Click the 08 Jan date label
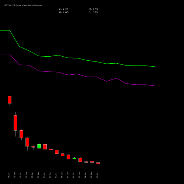Screen dimensions: 184x184 point(38,175)
